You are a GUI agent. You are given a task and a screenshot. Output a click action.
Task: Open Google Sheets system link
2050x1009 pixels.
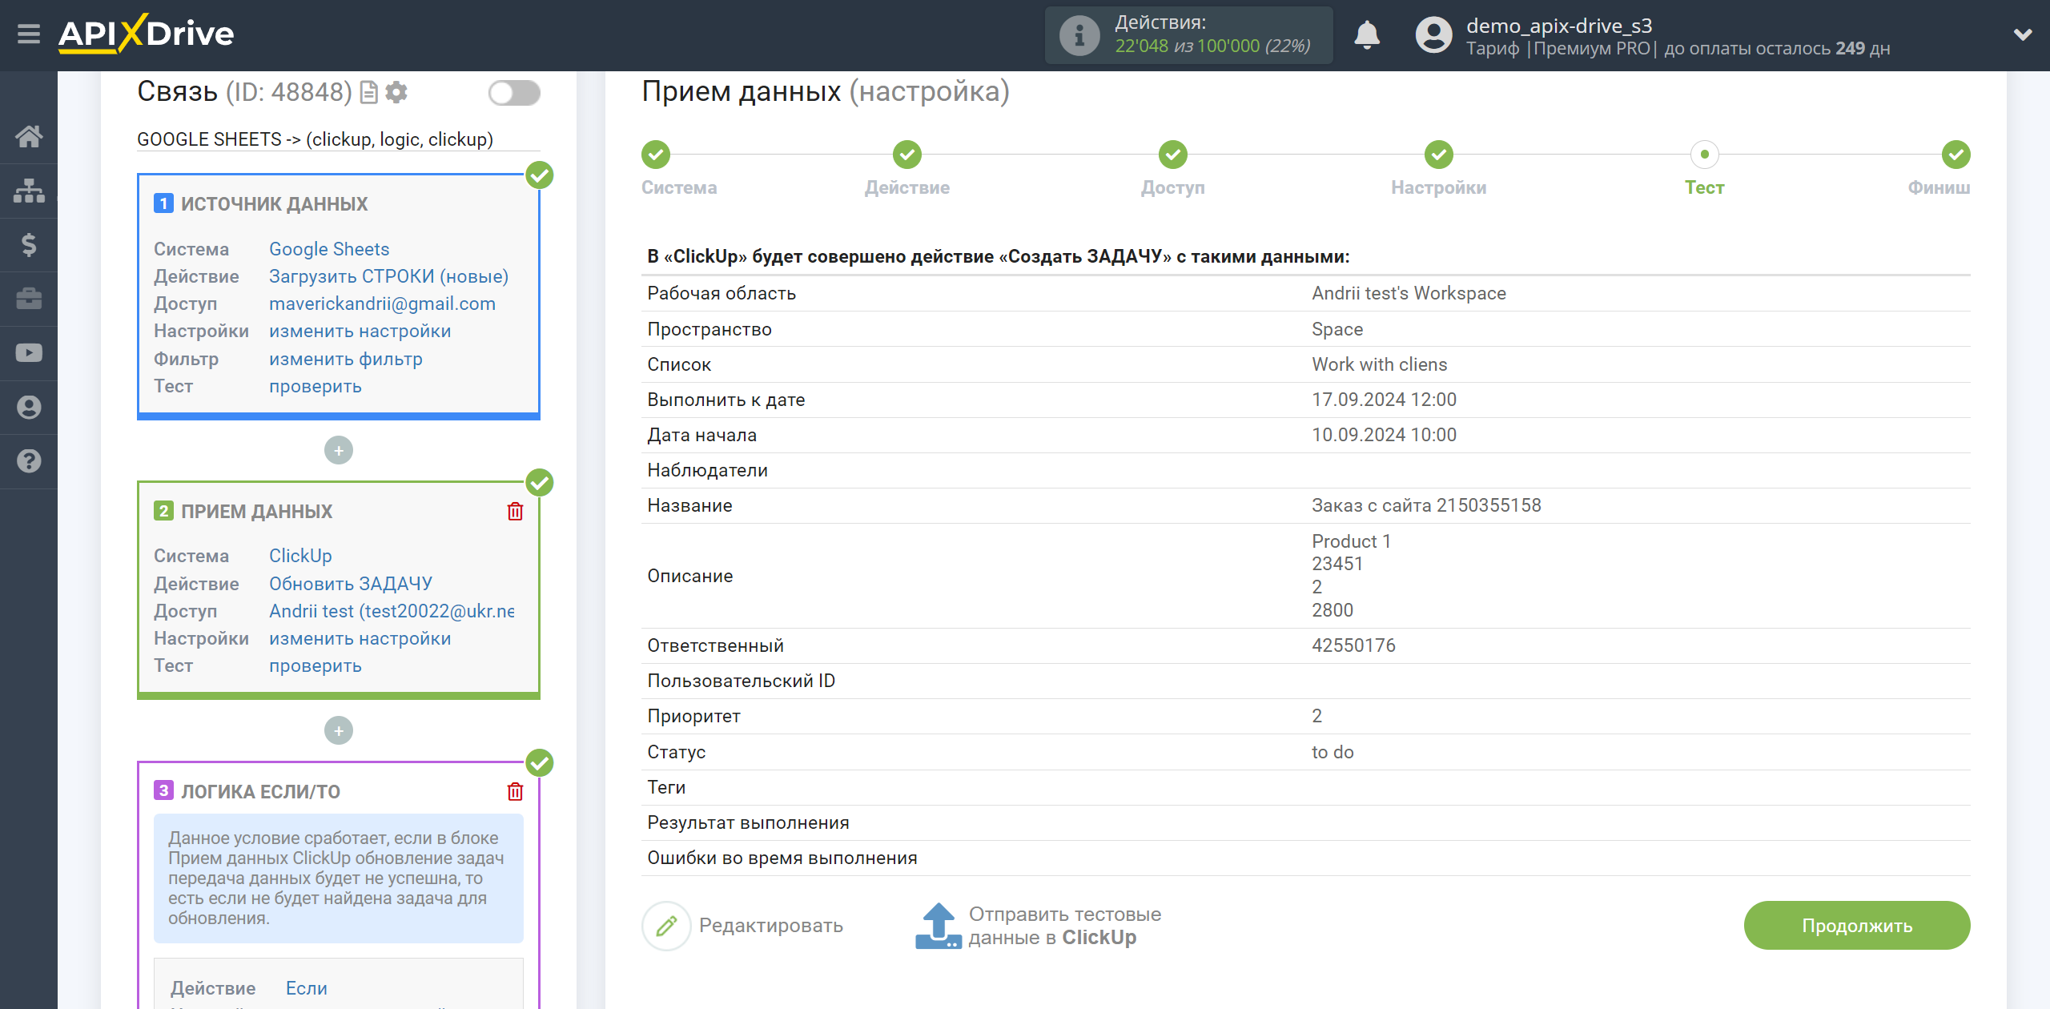pyautogui.click(x=329, y=249)
